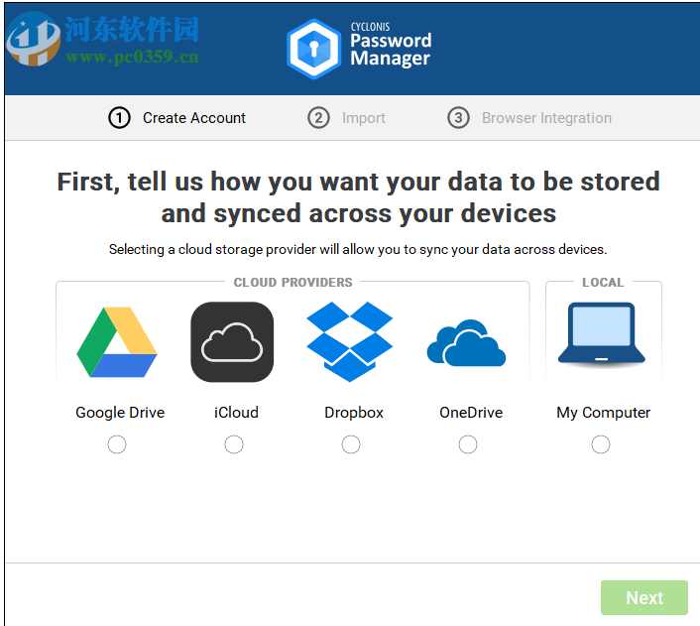Image resolution: width=700 pixels, height=626 pixels.
Task: Click the CLOUD PROVIDERS group heading
Action: click(x=292, y=283)
